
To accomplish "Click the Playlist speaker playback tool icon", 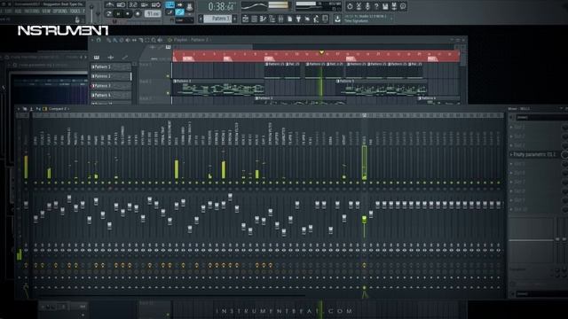I will [160, 40].
